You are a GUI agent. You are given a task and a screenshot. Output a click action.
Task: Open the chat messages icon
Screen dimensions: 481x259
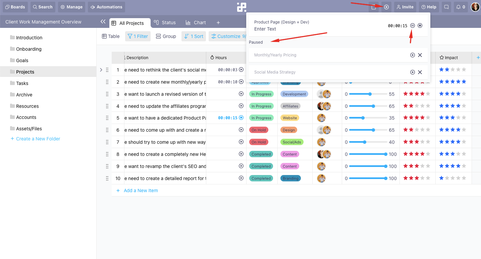446,7
